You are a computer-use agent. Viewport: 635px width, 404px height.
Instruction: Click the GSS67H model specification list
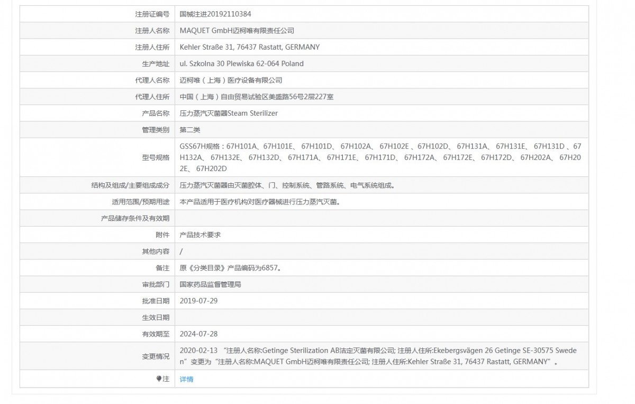(x=380, y=157)
